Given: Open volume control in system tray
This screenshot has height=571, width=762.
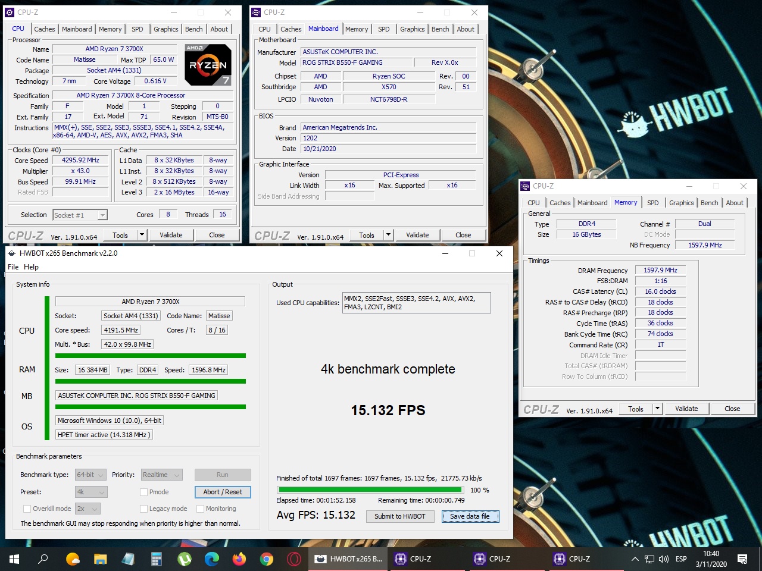Looking at the screenshot, I should tap(664, 559).
